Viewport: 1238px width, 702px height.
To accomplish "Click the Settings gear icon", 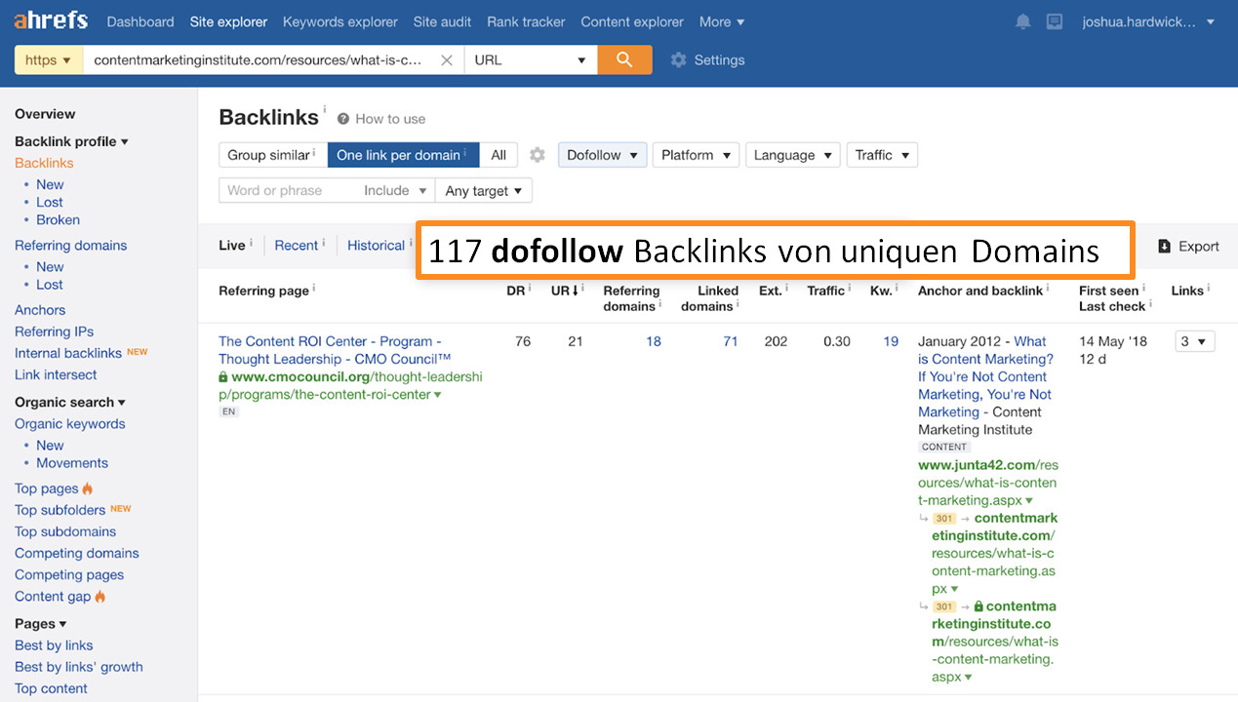I will [679, 60].
